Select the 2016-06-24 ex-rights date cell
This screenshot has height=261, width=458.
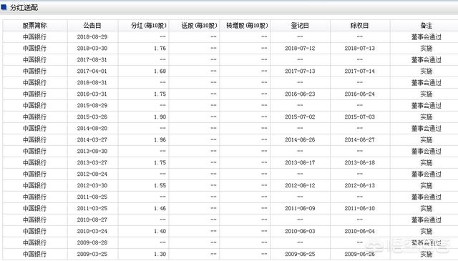click(359, 94)
